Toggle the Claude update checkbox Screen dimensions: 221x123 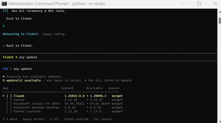(x=9, y=96)
